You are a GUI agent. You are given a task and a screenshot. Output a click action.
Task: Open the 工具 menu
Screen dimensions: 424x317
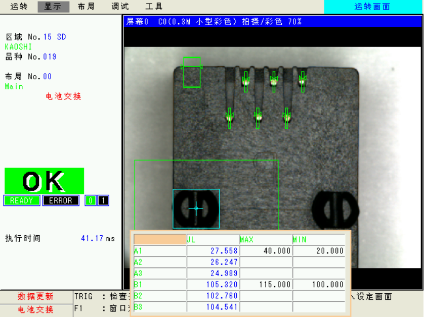154,7
